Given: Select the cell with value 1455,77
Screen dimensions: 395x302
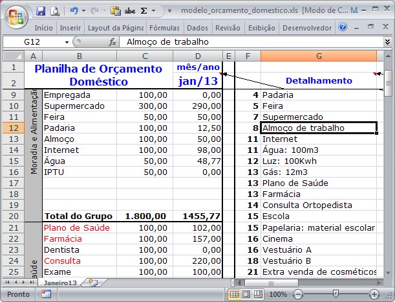Looking at the screenshot, I should pos(198,216).
